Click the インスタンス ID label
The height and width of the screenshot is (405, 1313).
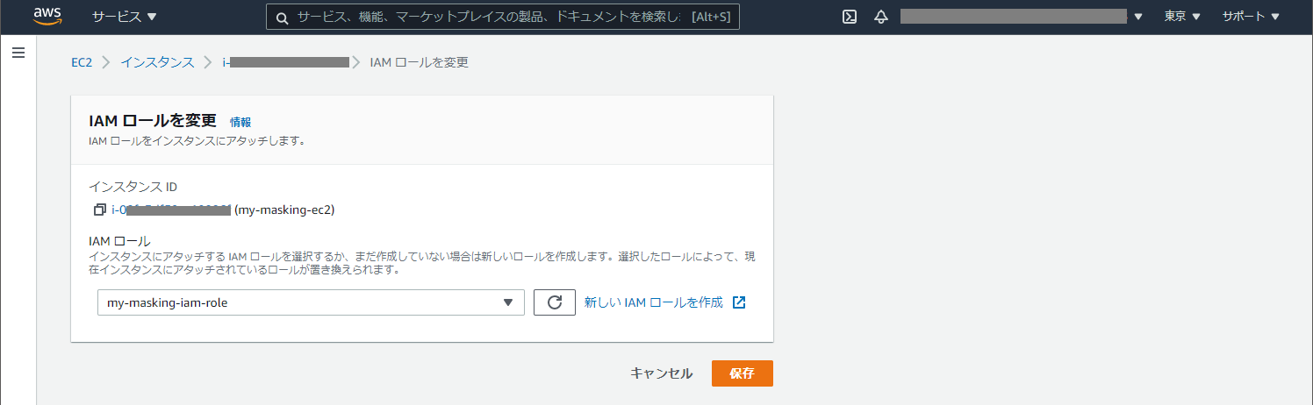pos(133,187)
